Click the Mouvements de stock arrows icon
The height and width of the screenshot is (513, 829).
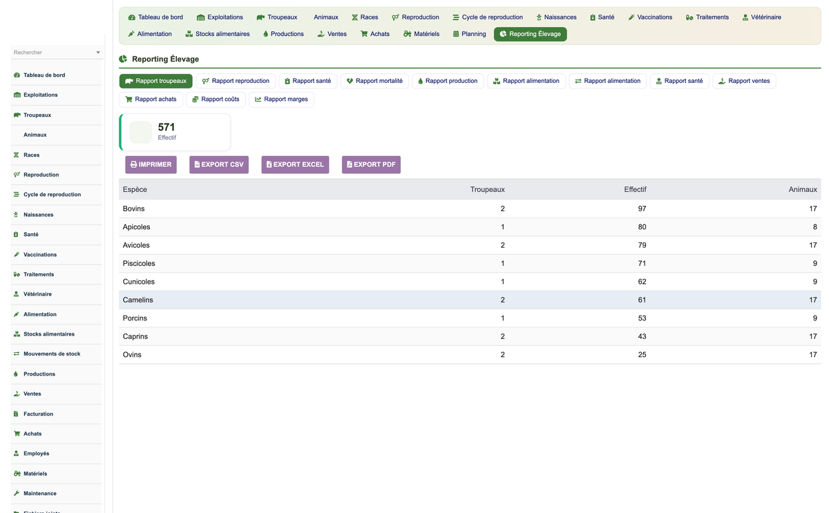tap(17, 354)
